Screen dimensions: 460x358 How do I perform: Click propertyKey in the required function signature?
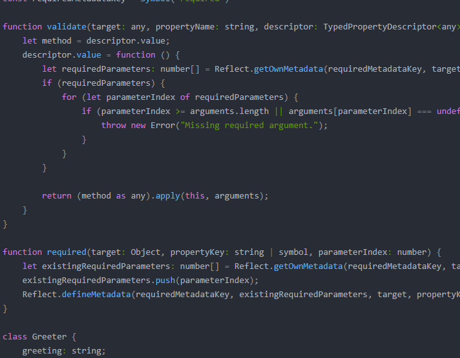(197, 252)
